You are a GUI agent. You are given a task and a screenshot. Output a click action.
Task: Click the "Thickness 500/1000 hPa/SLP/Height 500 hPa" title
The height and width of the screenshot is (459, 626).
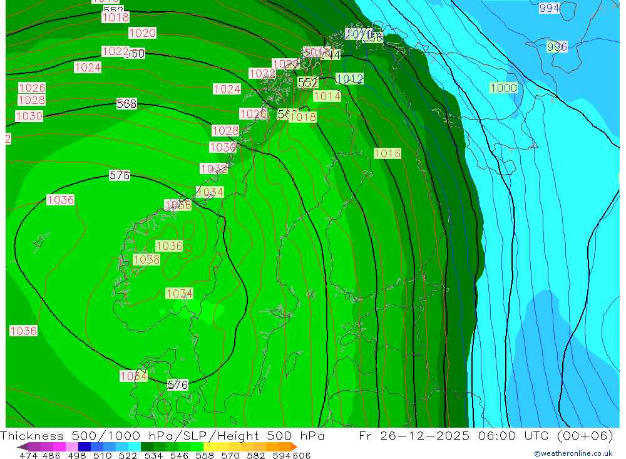tap(162, 435)
